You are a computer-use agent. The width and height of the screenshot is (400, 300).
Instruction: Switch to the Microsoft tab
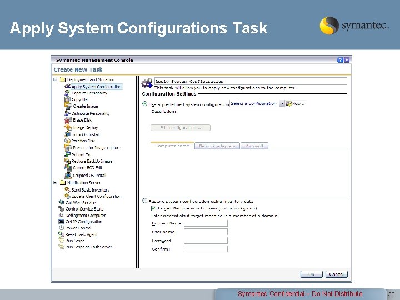[x=254, y=146]
